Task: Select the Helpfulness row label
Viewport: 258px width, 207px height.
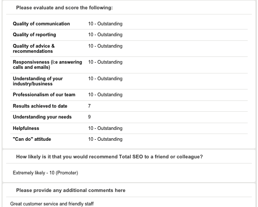Action: pos(26,128)
